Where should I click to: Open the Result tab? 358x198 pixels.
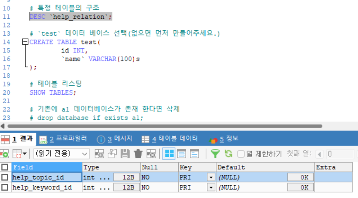(18, 139)
